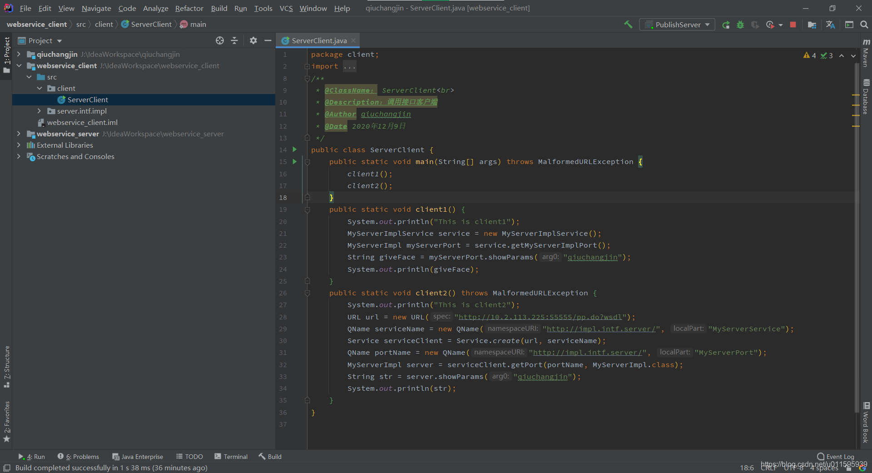The height and width of the screenshot is (473, 872).
Task: Open the 6: Problems tool window
Action: (x=78, y=457)
